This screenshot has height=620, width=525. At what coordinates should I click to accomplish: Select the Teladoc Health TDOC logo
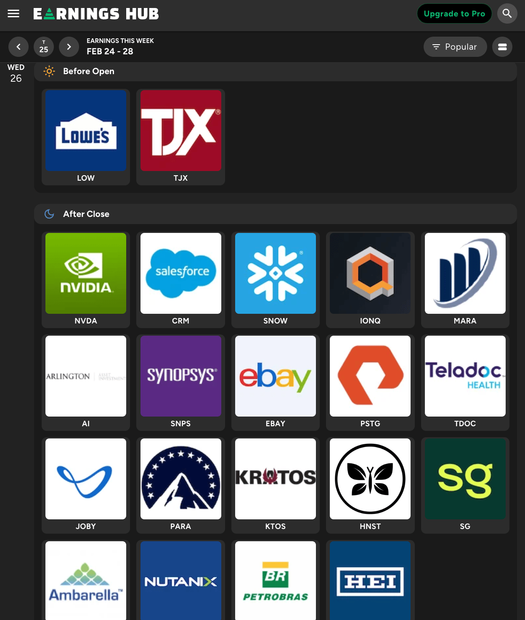[x=465, y=376]
